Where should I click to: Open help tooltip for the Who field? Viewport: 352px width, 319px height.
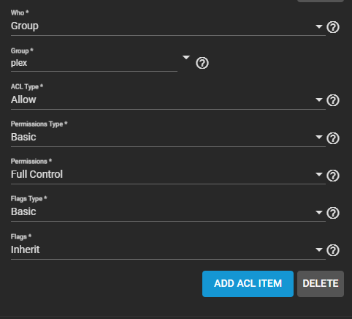(333, 27)
